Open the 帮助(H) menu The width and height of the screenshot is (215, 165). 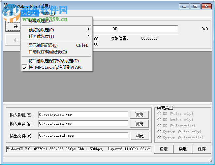coord(48,13)
